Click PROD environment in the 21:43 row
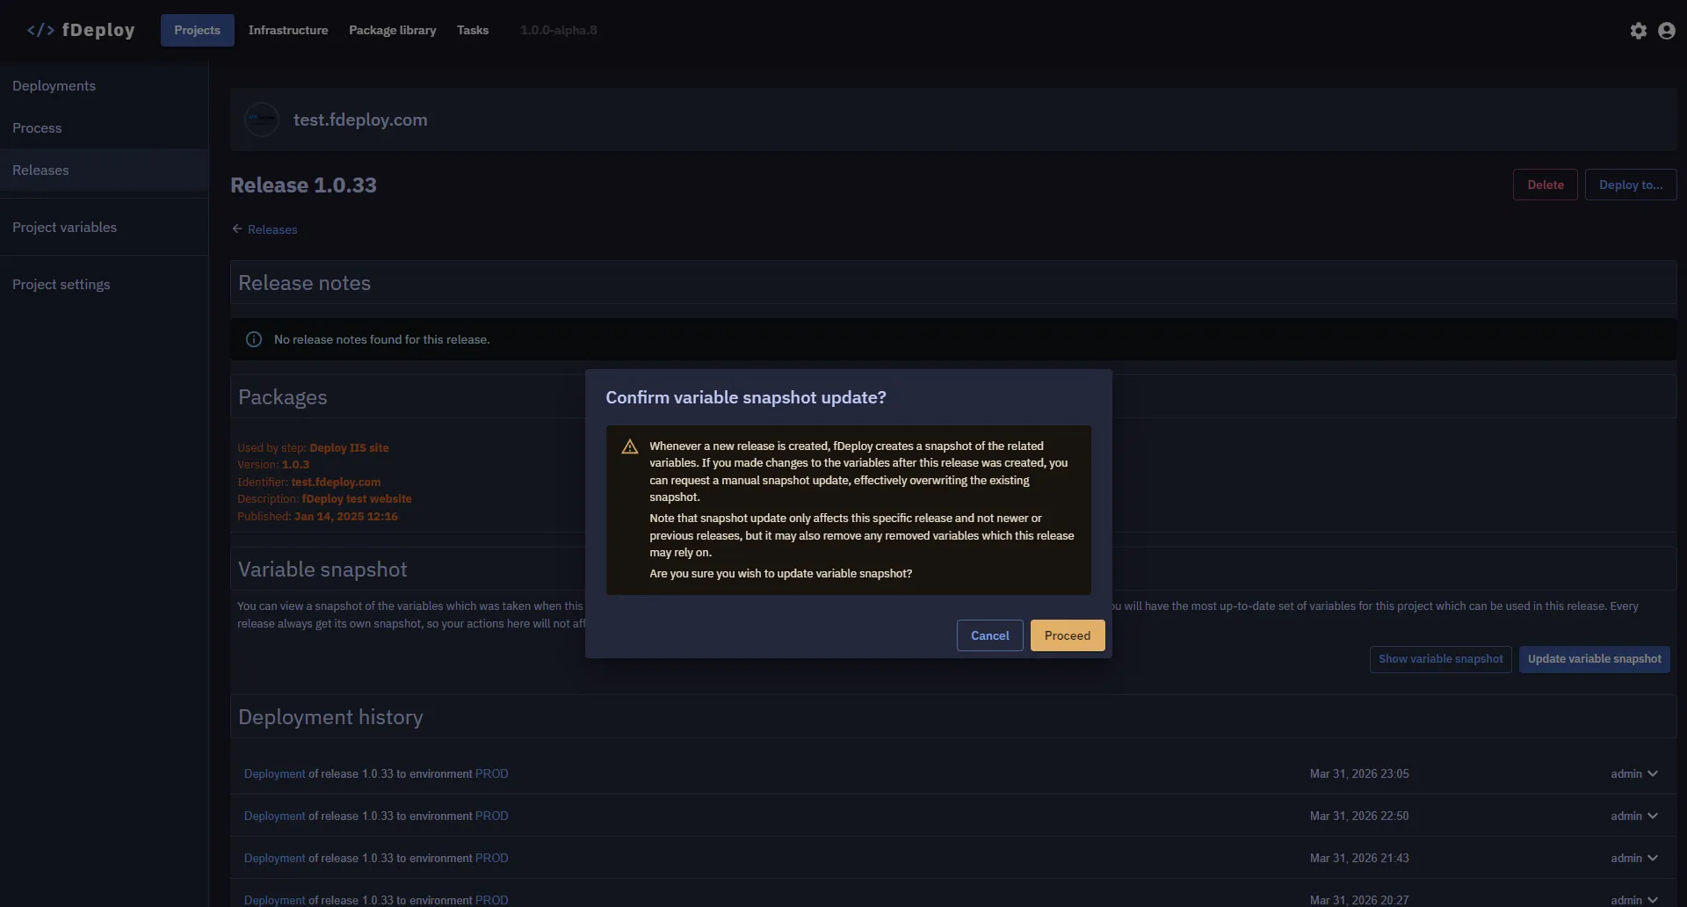 point(492,859)
